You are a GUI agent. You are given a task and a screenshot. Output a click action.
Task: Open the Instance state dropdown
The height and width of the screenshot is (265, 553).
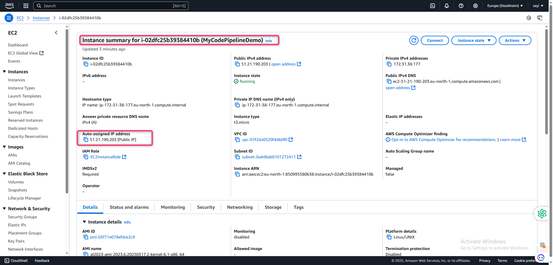coord(474,40)
